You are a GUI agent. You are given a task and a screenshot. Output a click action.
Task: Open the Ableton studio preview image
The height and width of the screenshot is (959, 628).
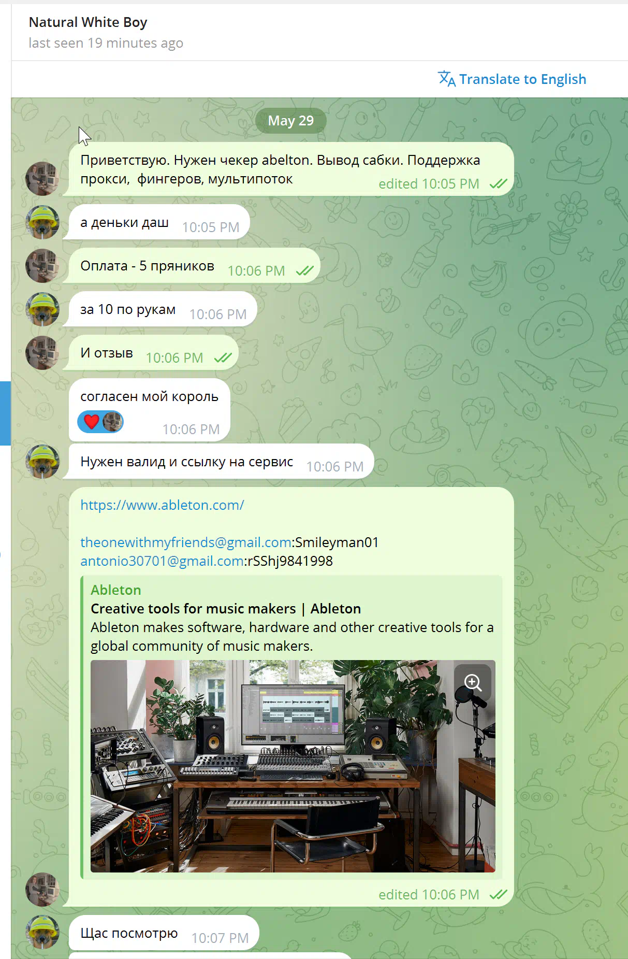[293, 766]
